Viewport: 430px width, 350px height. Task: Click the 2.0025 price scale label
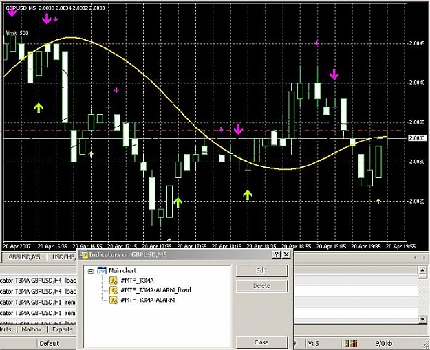tap(417, 201)
